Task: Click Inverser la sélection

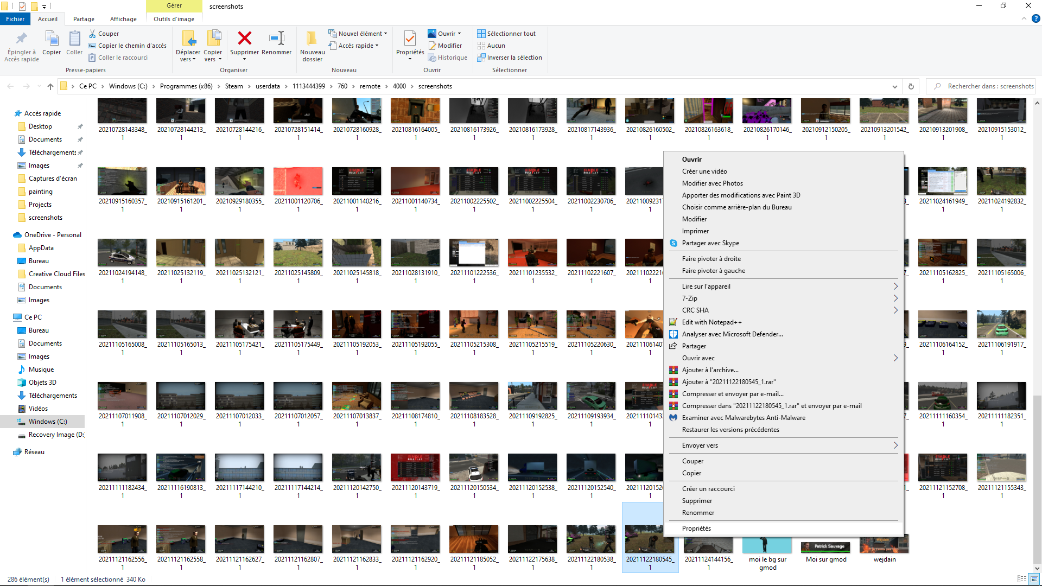Action: (510, 58)
